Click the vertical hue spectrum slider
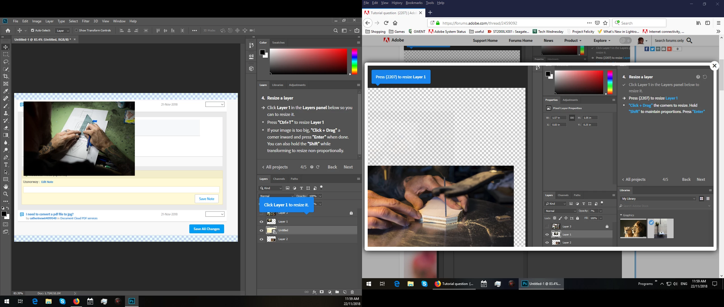The image size is (724, 307). [x=354, y=61]
